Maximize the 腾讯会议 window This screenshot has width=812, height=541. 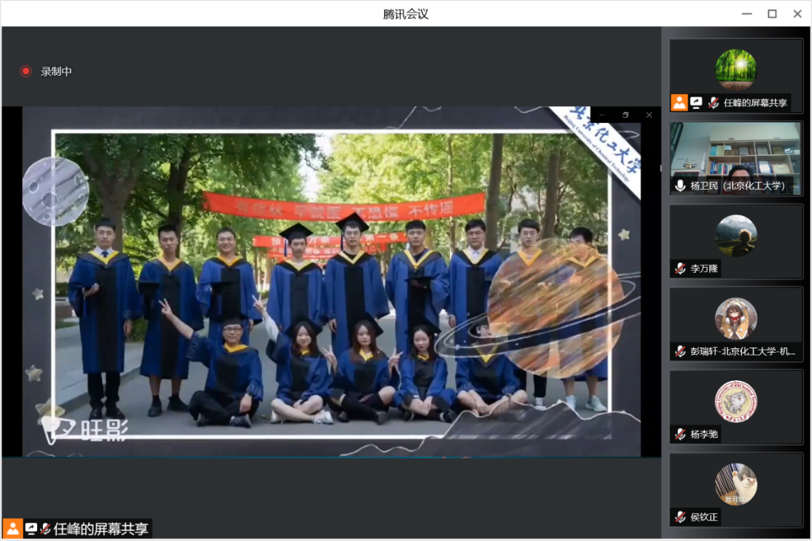click(772, 14)
